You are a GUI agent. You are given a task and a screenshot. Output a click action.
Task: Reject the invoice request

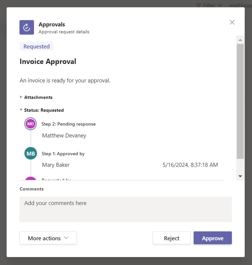[172, 238]
